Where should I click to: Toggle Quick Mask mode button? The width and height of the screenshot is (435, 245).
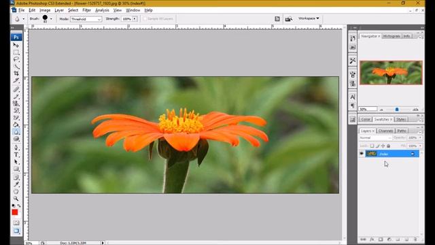click(x=16, y=223)
